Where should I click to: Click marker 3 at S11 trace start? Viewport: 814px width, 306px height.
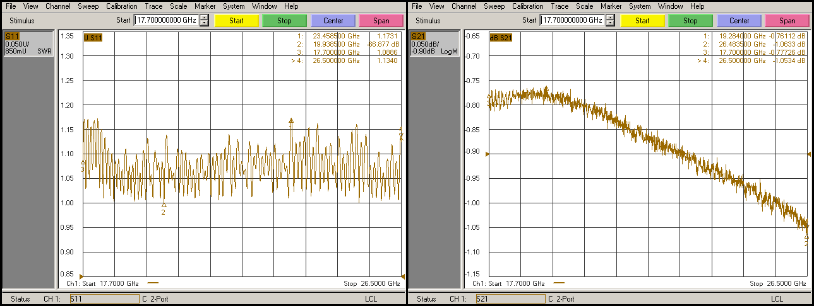coord(83,163)
